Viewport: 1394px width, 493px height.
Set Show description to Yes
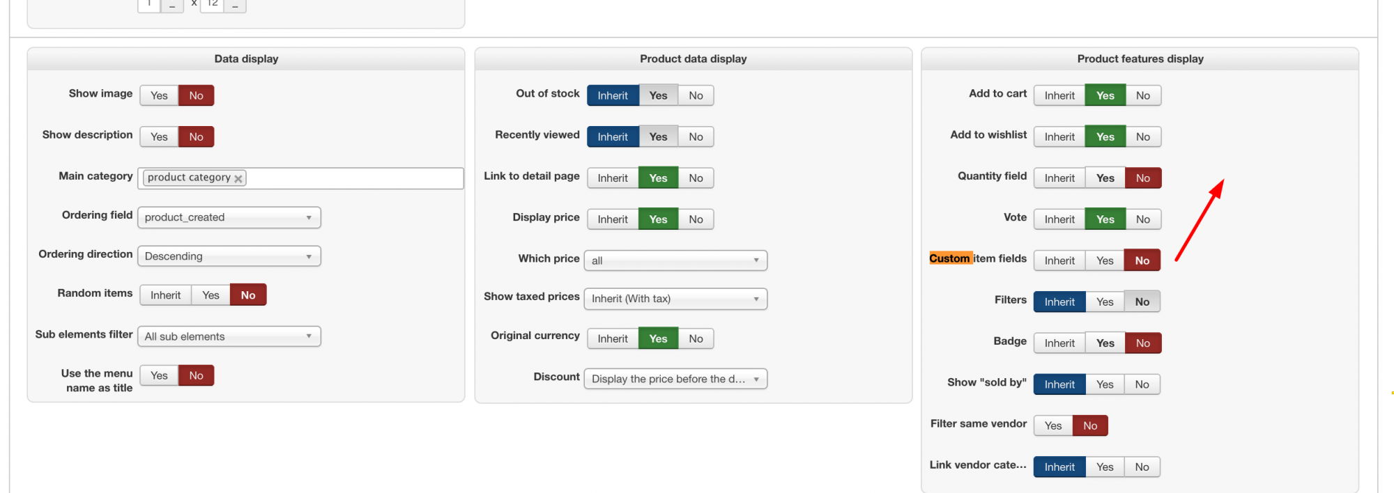(159, 136)
